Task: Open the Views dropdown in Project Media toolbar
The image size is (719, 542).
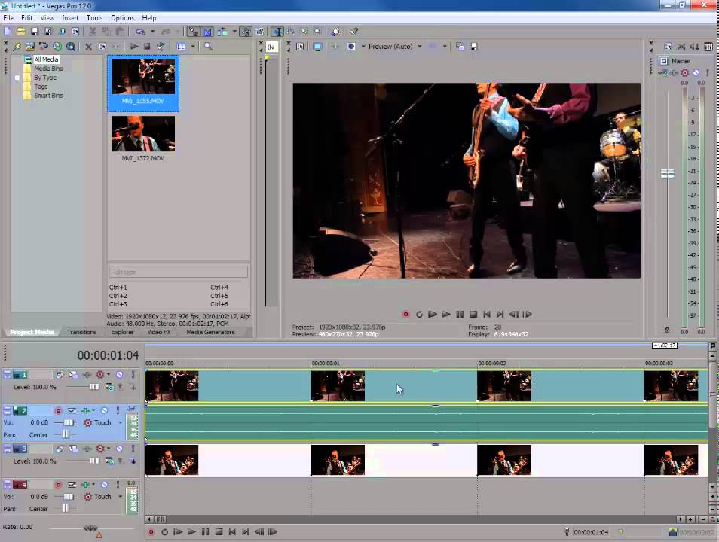Action: click(x=193, y=46)
